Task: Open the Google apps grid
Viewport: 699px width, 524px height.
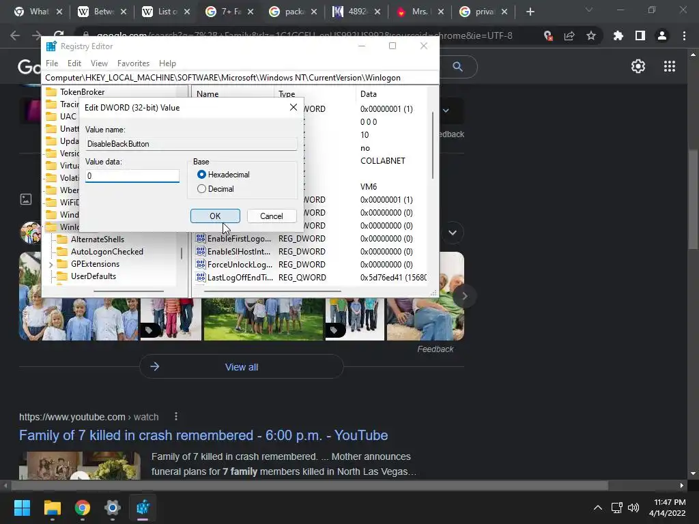Action: (x=670, y=66)
